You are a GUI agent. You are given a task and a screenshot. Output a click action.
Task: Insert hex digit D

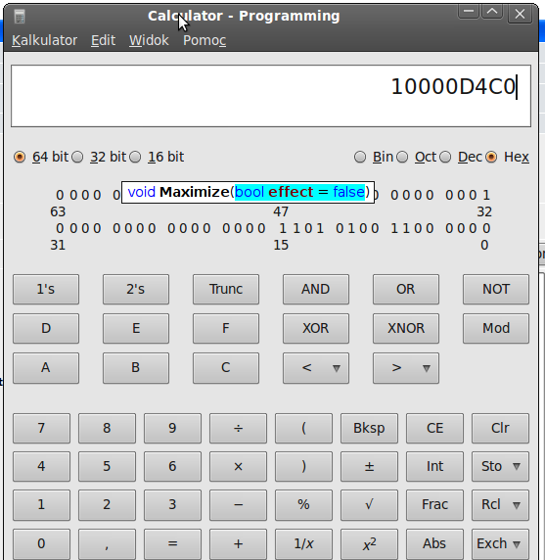click(x=46, y=328)
